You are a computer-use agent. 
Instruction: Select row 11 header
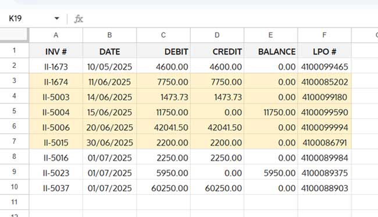click(x=14, y=202)
